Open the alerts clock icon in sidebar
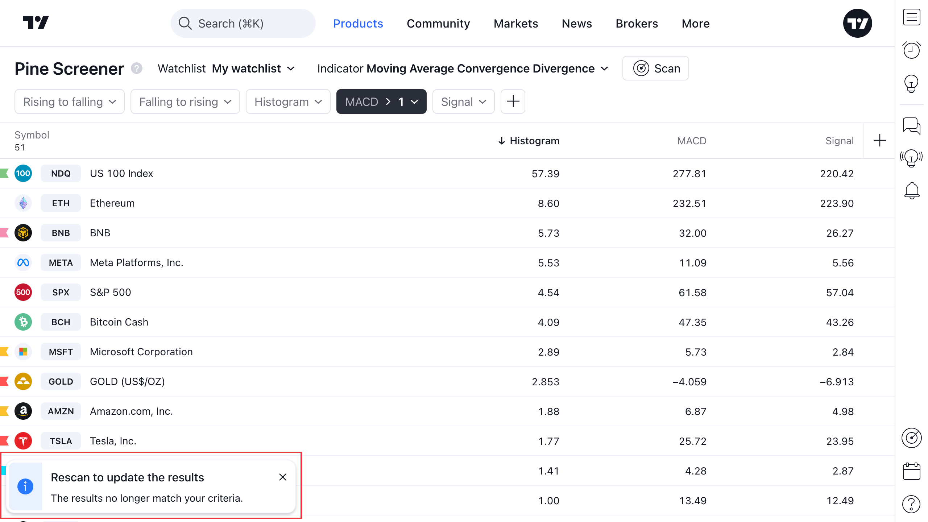 (x=911, y=50)
